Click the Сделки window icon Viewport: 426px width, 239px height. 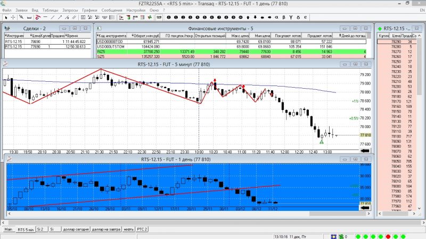click(7, 28)
